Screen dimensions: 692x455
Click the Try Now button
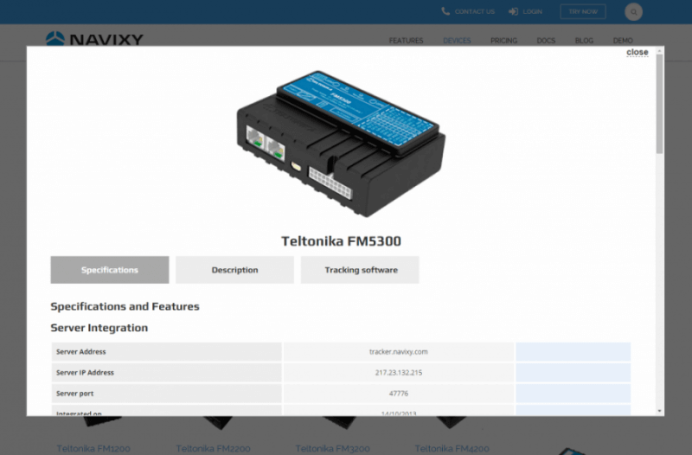click(x=583, y=11)
